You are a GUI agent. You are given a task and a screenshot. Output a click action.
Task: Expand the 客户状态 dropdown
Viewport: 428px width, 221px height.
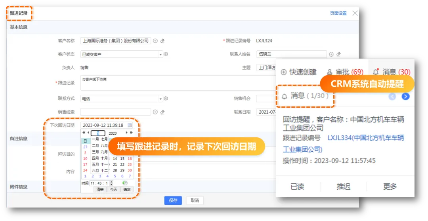160,54
